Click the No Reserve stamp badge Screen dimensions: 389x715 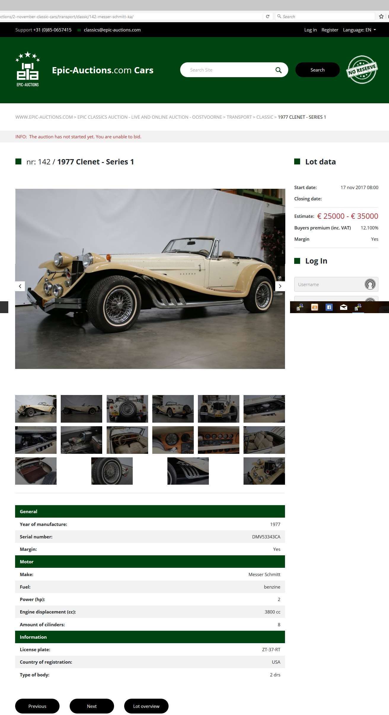[362, 70]
